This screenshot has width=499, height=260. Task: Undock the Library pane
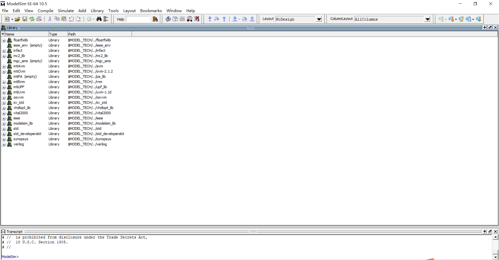pyautogui.click(x=490, y=28)
